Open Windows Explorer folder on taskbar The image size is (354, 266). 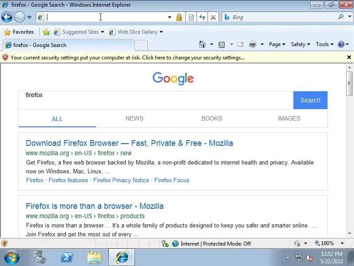pyautogui.click(x=94, y=258)
